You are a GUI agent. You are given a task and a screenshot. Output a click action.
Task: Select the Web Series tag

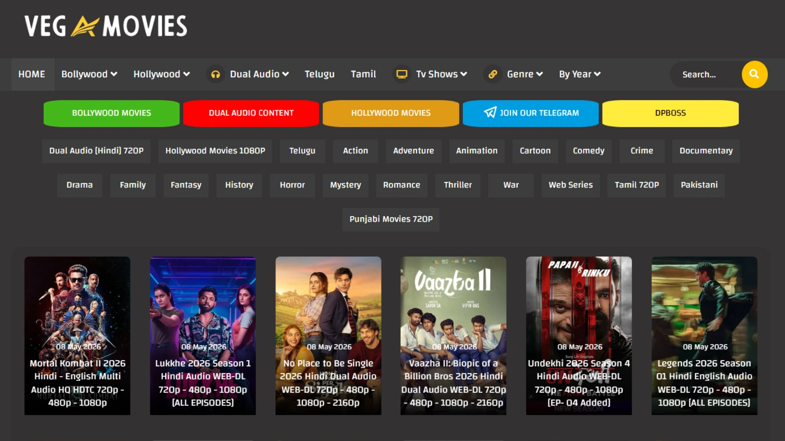(x=570, y=185)
